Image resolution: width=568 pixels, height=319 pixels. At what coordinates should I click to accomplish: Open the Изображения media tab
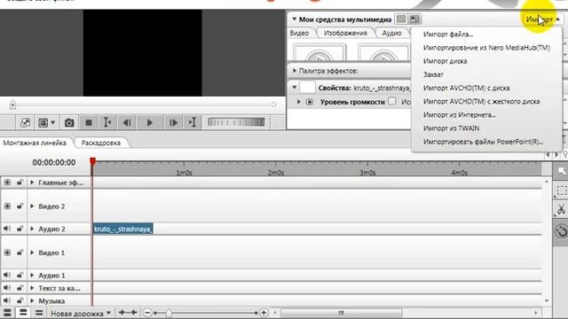point(345,33)
